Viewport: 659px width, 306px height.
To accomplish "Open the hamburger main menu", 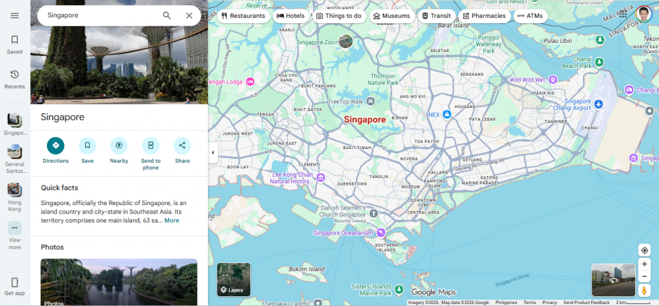I will 15,15.
